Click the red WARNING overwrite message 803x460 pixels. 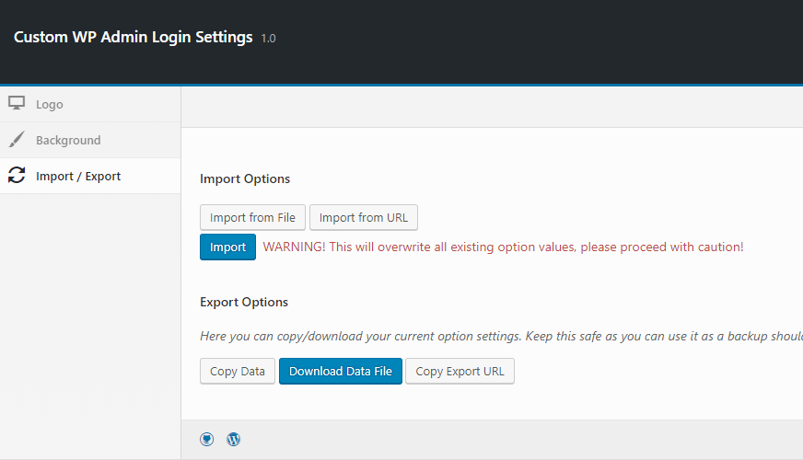[503, 247]
